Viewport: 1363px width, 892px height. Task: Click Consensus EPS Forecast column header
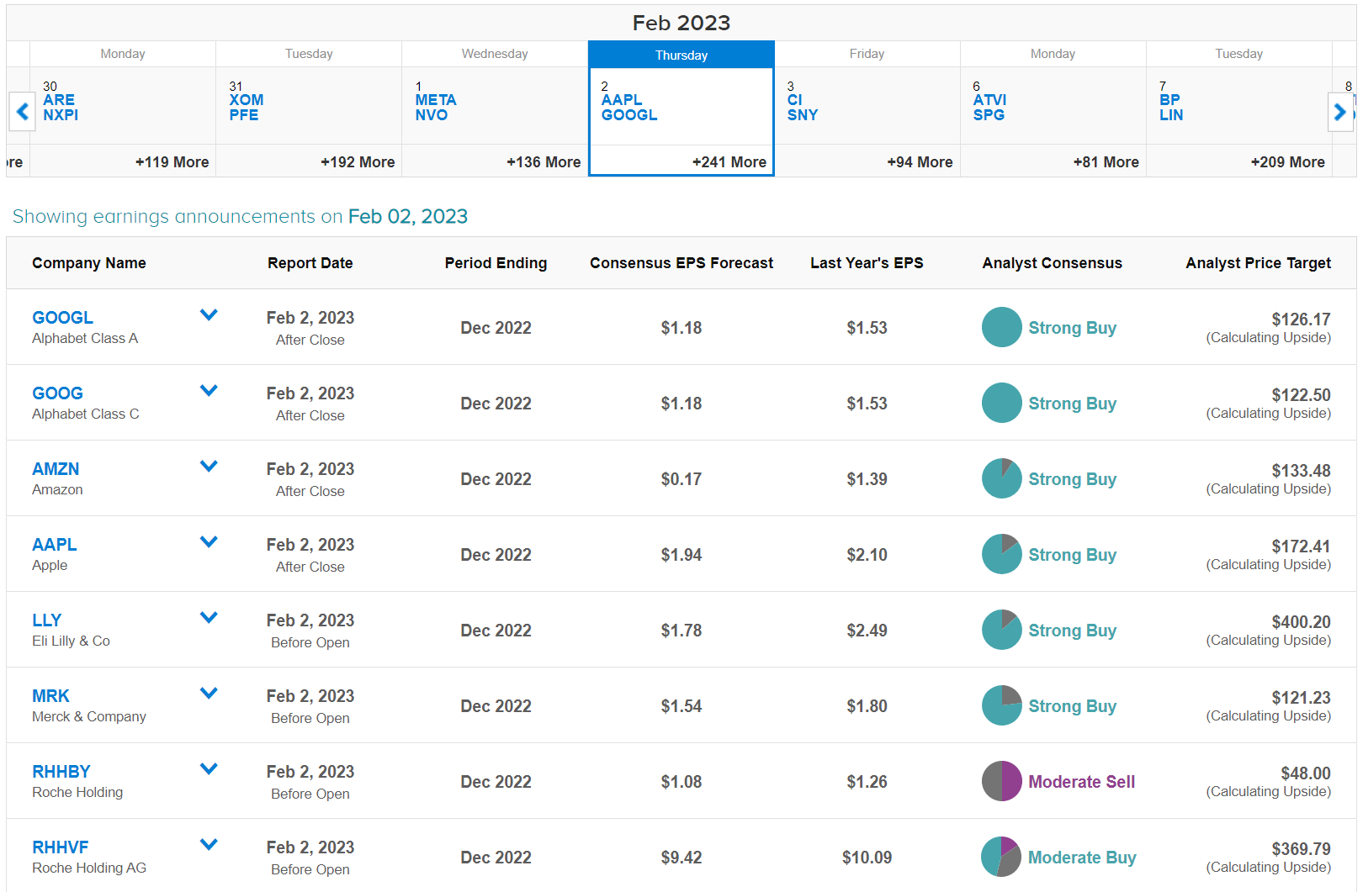point(681,263)
